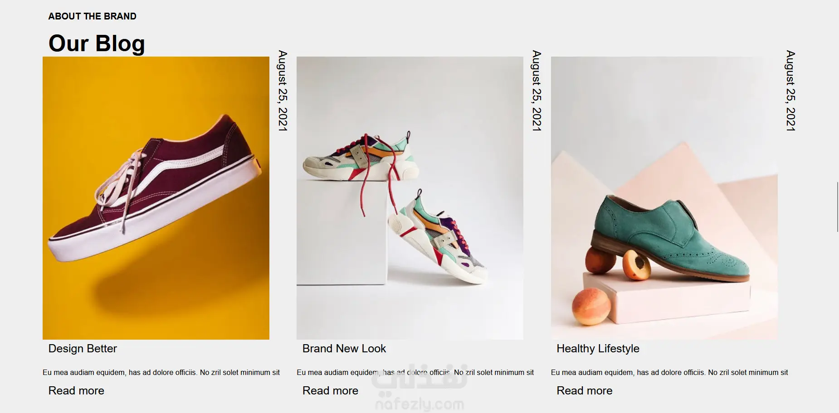839x413 pixels.
Task: Click Read more under Design Better
Action: pyautogui.click(x=76, y=391)
